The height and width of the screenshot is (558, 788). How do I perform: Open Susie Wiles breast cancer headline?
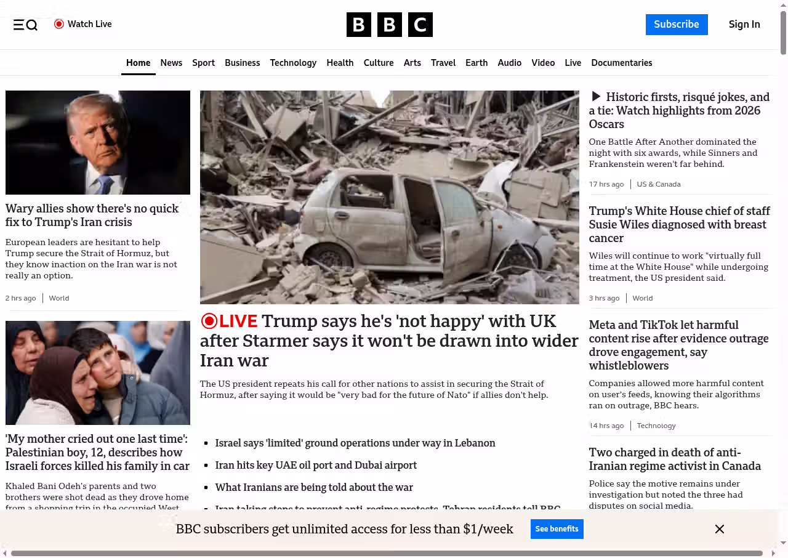click(679, 224)
